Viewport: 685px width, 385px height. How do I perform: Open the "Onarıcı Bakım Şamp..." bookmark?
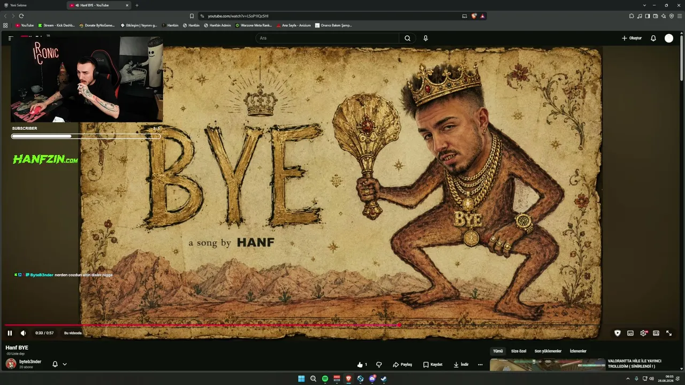point(333,25)
